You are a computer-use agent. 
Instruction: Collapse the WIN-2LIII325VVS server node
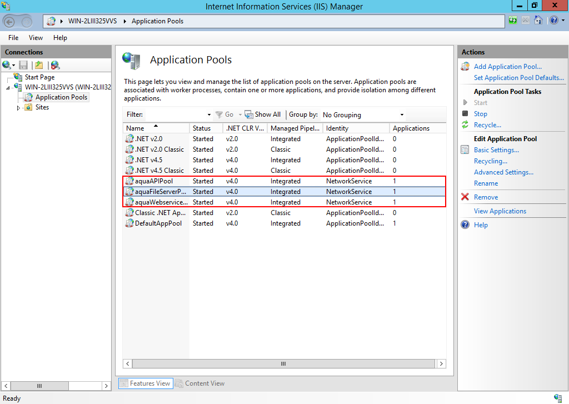(x=8, y=88)
